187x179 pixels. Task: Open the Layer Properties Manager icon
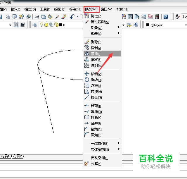tap(35, 25)
